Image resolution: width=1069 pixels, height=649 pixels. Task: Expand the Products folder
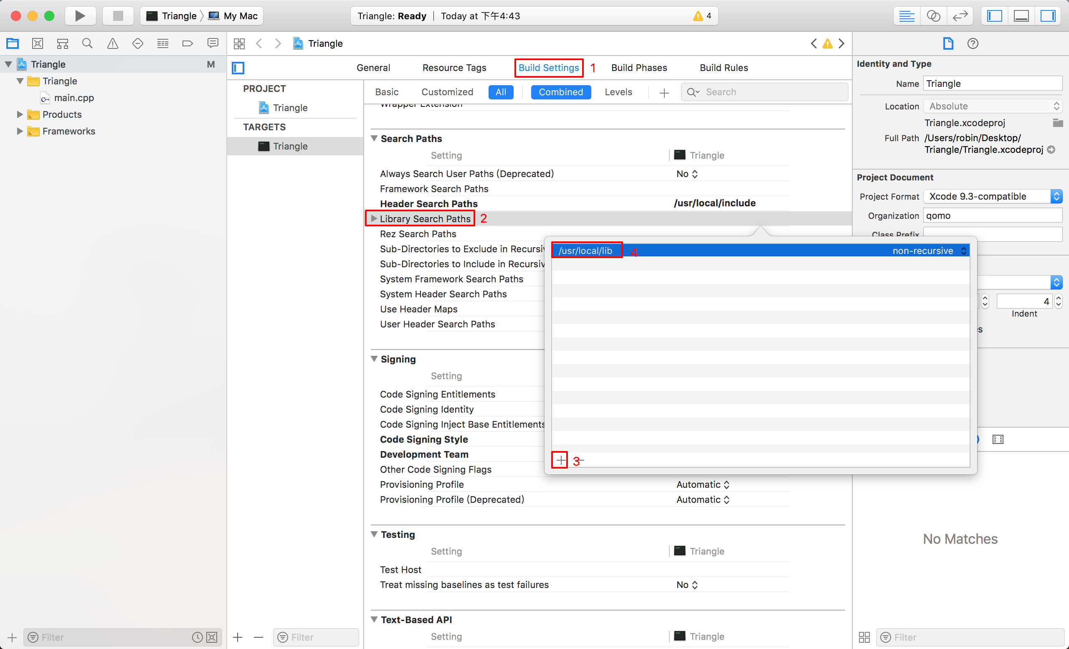(x=20, y=114)
